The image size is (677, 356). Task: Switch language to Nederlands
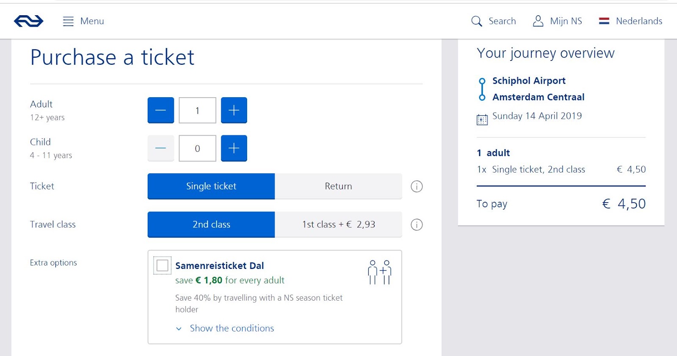(630, 21)
